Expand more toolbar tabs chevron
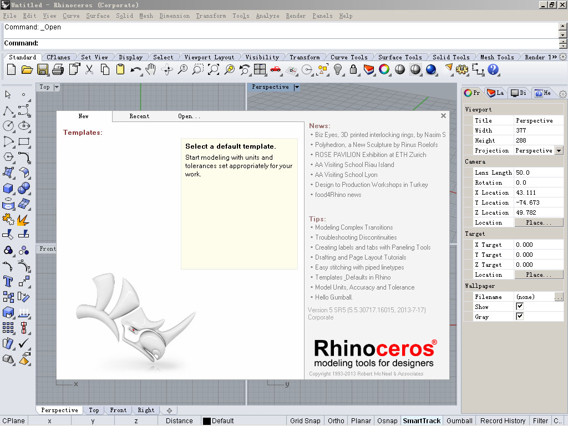 click(554, 57)
